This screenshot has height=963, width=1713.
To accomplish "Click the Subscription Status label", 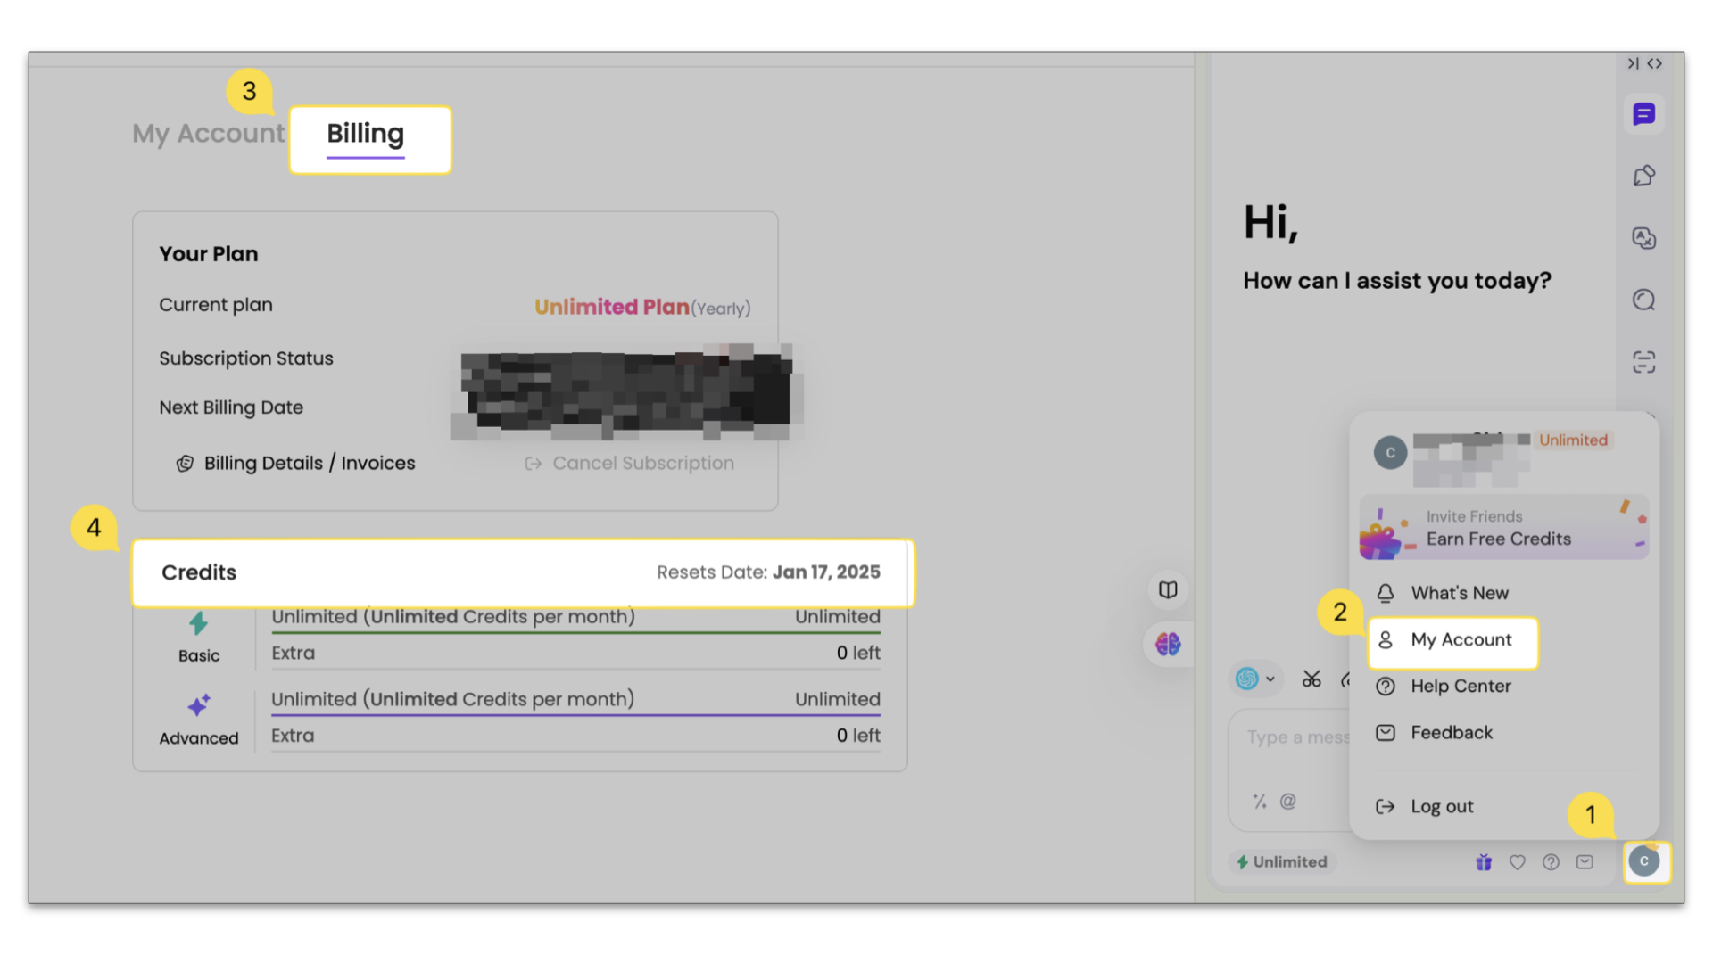I will coord(246,358).
